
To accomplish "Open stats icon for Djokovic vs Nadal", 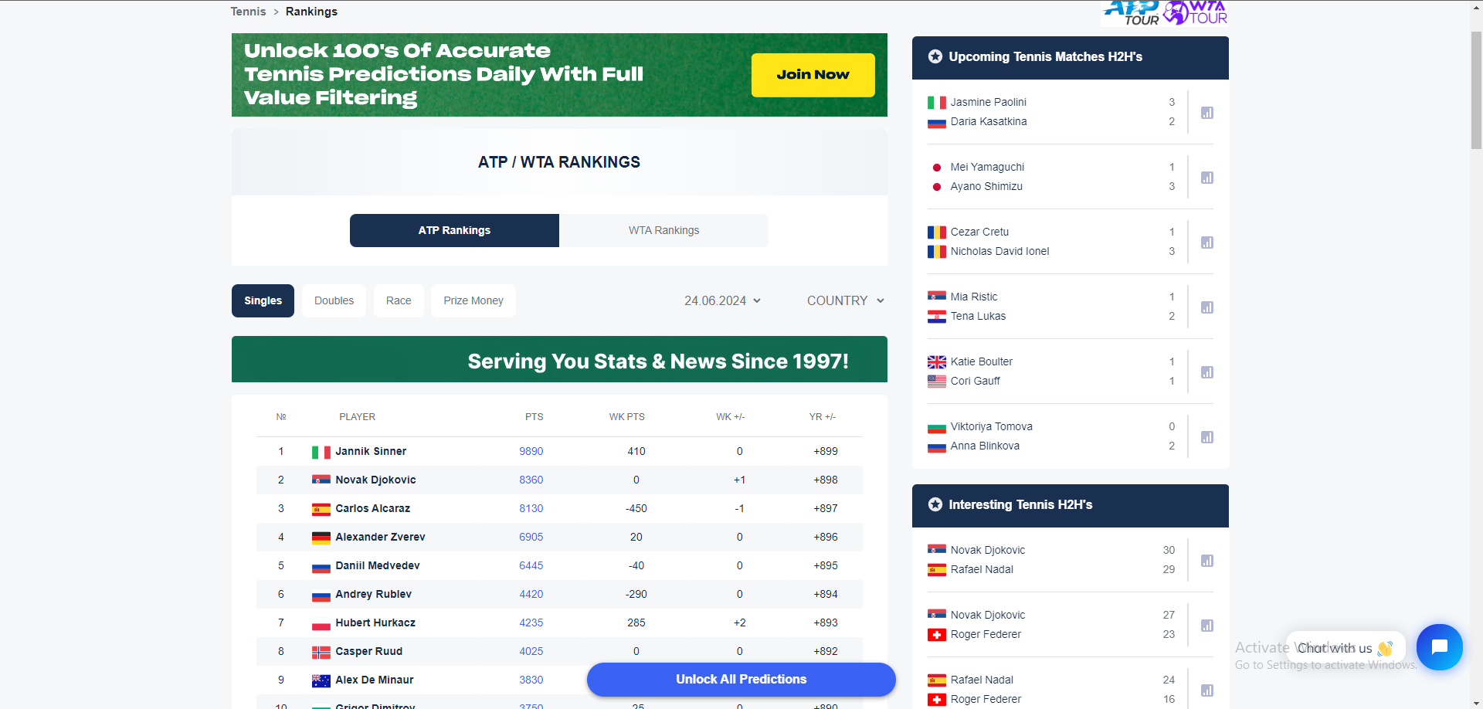I will click(1207, 561).
